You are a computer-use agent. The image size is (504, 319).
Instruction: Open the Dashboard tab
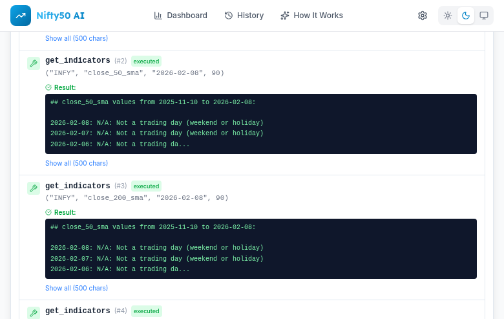[181, 16]
